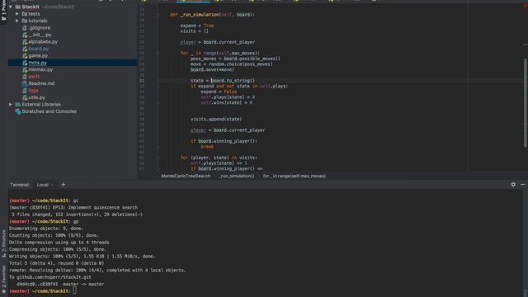The width and height of the screenshot is (528, 297).
Task: Click the folder icon beside tutorials
Action: pyautogui.click(x=24, y=21)
